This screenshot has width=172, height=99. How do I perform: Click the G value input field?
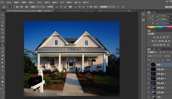tap(169, 20)
